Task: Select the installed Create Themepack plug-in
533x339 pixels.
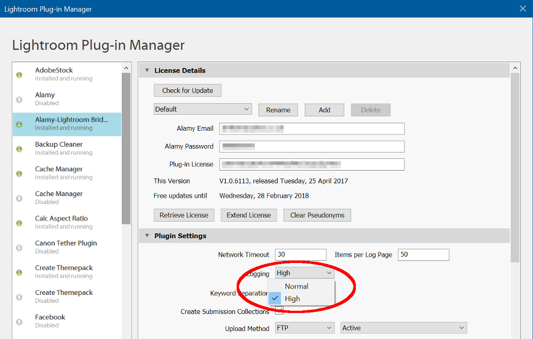Action: point(67,272)
